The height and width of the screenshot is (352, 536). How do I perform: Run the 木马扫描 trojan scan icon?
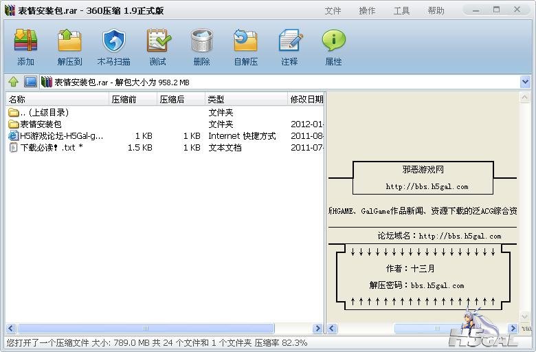coord(113,43)
